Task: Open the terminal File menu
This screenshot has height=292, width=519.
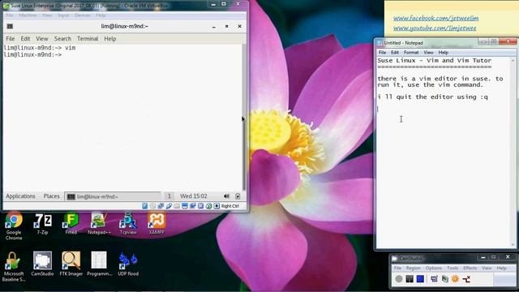Action: 11,39
